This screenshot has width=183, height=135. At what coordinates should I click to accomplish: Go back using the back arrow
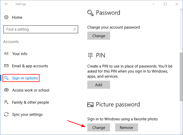[6, 4]
